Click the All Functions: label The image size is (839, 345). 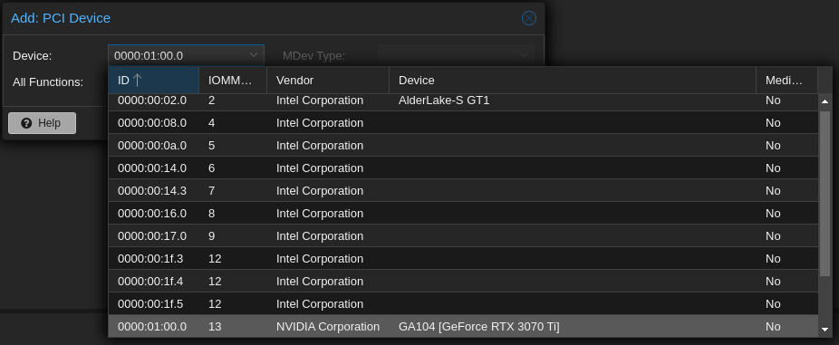click(48, 82)
